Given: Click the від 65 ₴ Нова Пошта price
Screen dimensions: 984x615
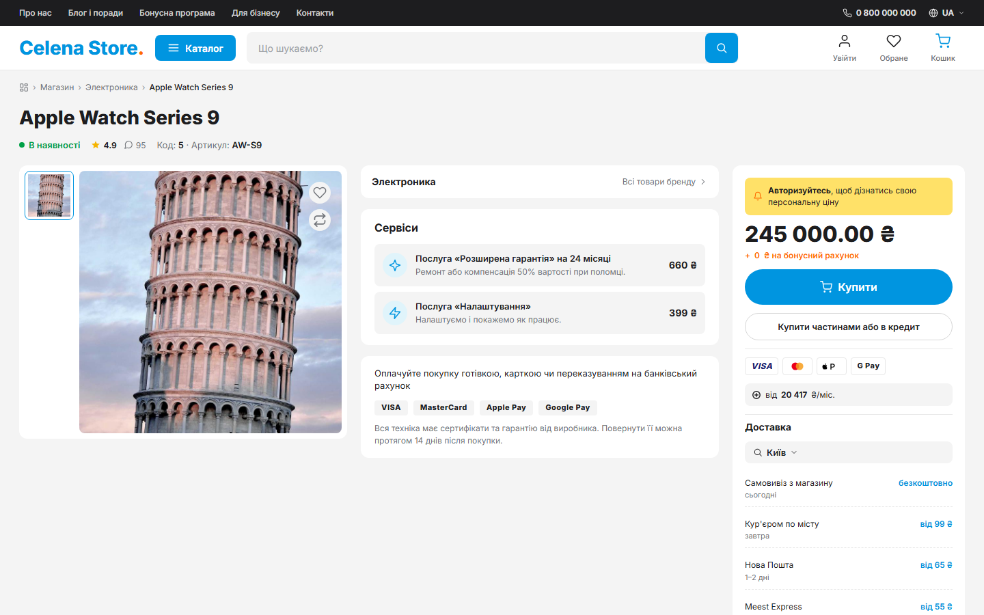Looking at the screenshot, I should click(x=936, y=565).
